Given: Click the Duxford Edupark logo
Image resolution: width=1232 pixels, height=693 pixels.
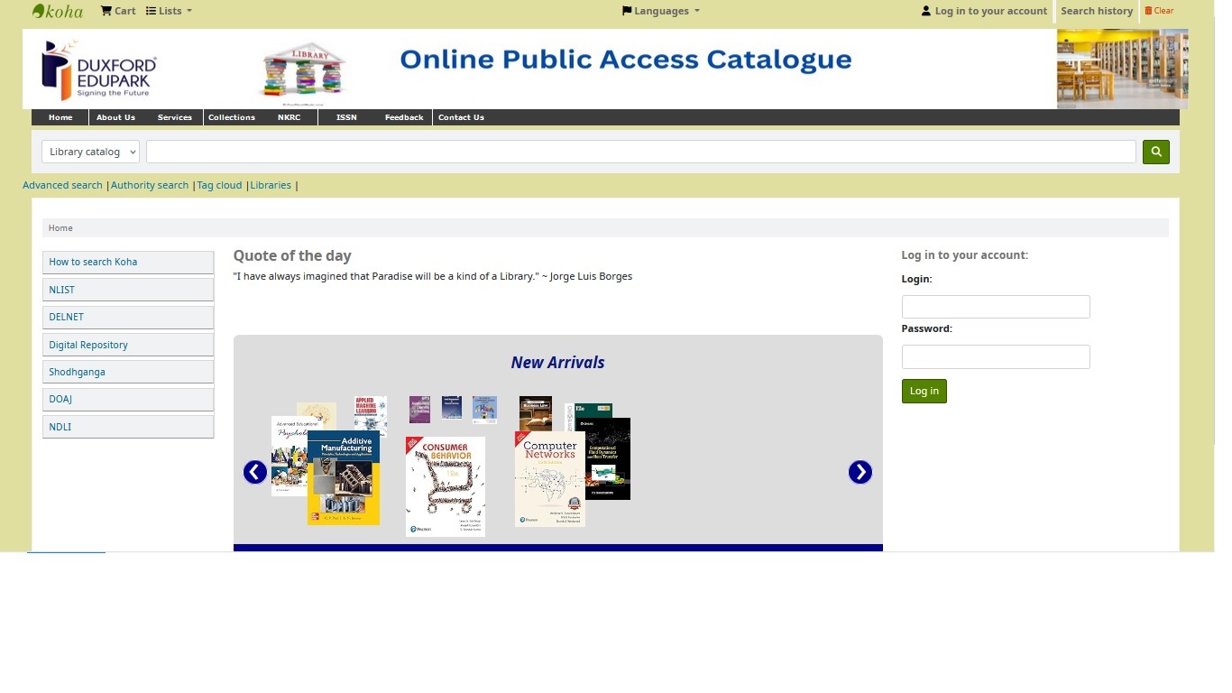Looking at the screenshot, I should click(x=99, y=69).
